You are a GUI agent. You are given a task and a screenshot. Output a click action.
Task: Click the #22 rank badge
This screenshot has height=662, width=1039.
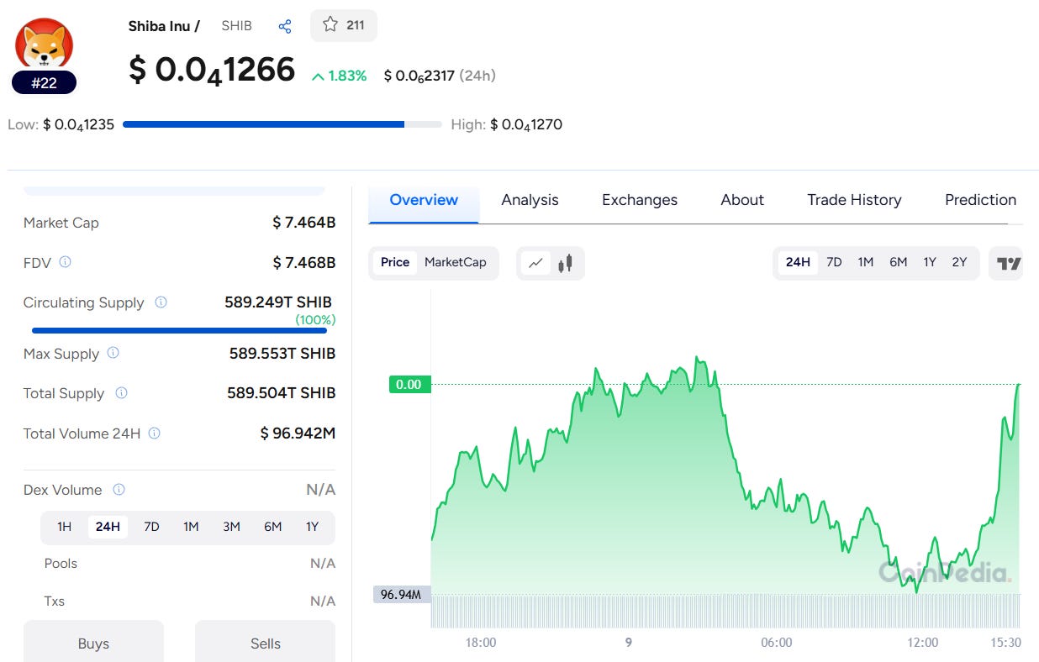tap(44, 83)
